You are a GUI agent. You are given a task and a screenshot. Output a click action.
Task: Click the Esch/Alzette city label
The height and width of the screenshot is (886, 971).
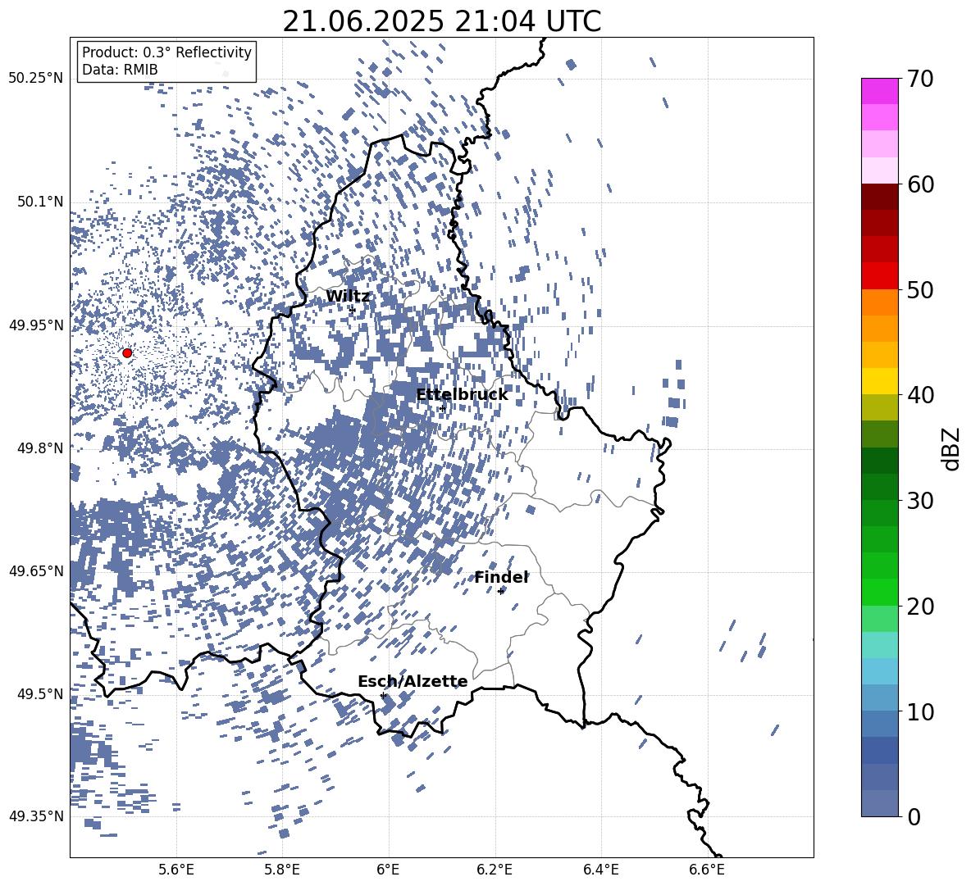[x=413, y=681]
